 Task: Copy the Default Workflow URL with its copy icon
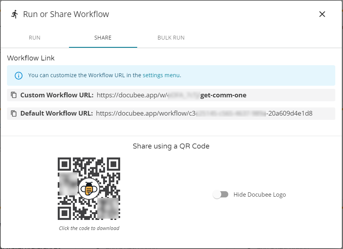(14, 113)
